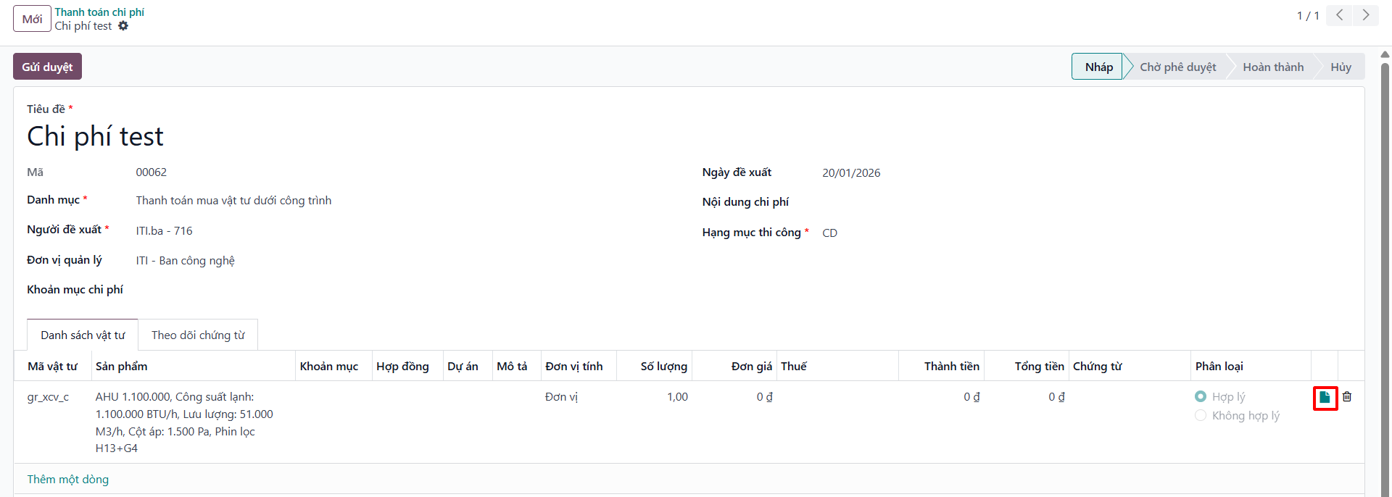This screenshot has width=1392, height=497.
Task: Click the record pager 1 / 1
Action: (x=1308, y=16)
